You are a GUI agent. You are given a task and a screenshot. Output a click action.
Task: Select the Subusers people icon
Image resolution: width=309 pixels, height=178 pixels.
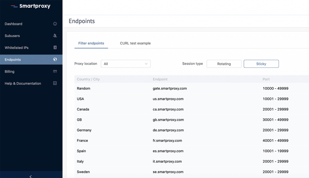tap(55, 36)
